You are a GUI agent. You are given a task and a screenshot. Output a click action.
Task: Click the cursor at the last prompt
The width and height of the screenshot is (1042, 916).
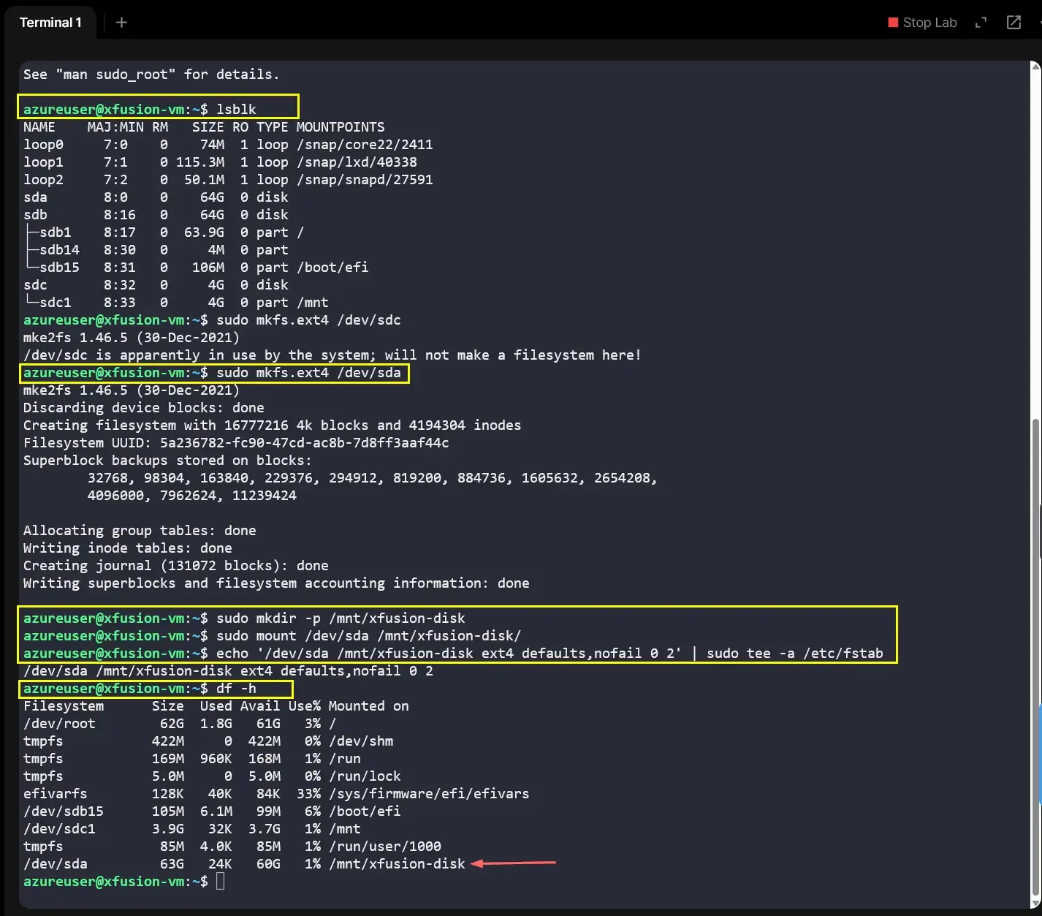click(221, 882)
